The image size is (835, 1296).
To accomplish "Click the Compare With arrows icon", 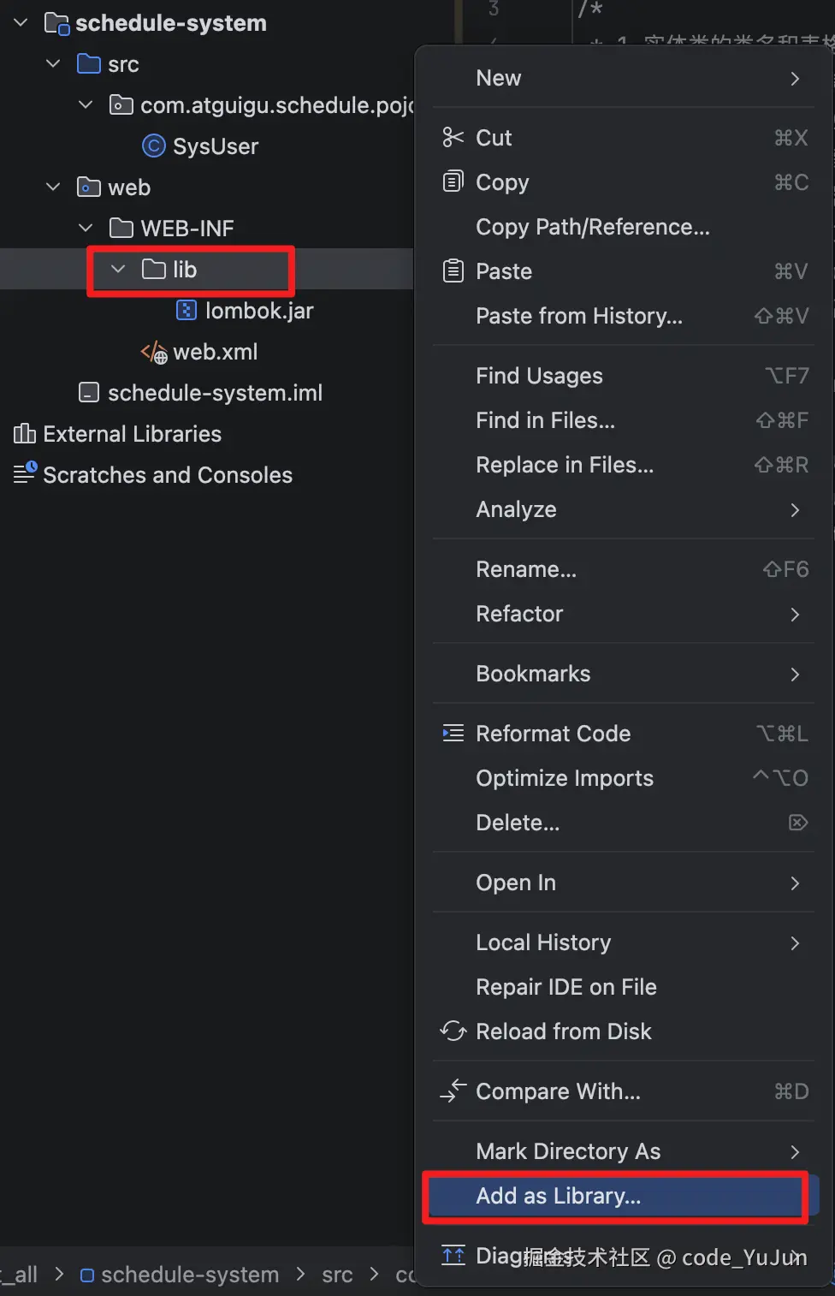I will (453, 1091).
